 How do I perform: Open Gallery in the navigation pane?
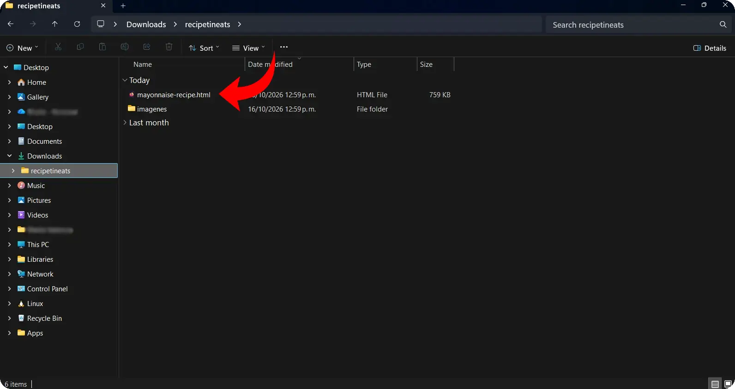(x=37, y=97)
